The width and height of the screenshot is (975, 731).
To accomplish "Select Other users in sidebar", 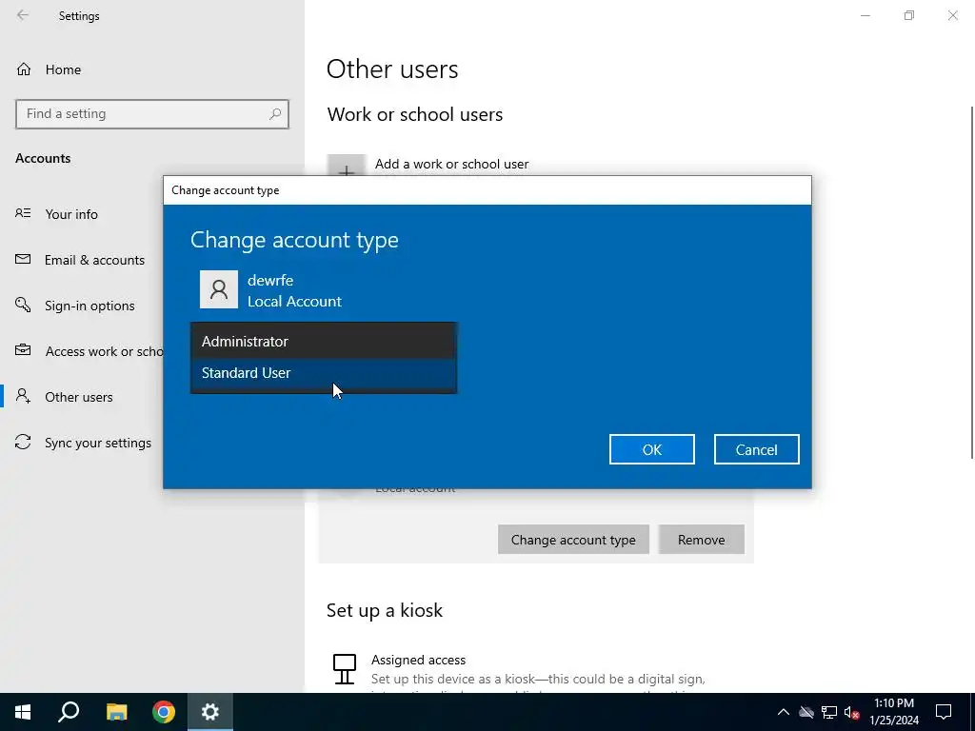I will [x=78, y=397].
